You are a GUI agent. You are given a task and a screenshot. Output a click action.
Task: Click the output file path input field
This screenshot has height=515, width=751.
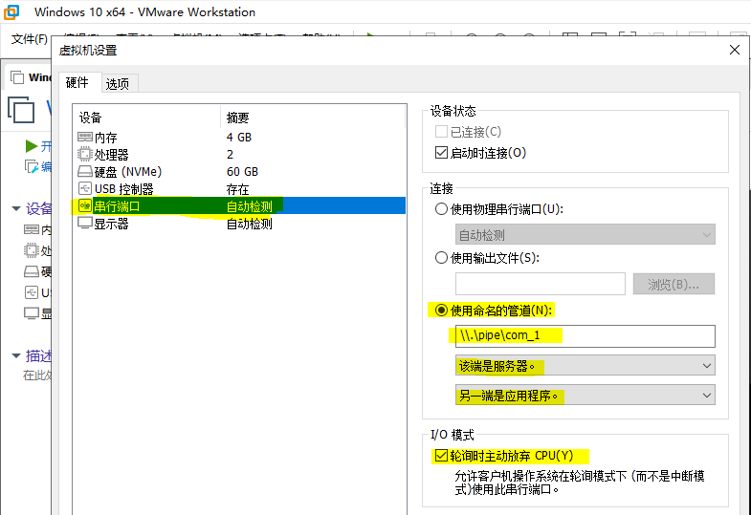[x=541, y=284]
